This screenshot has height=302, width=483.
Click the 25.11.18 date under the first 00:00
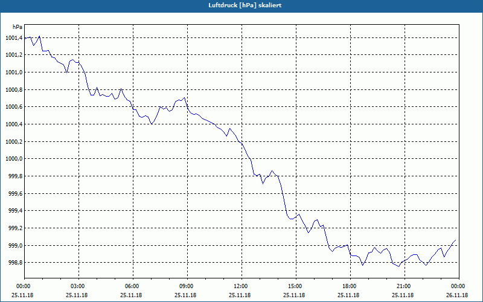pos(22,295)
